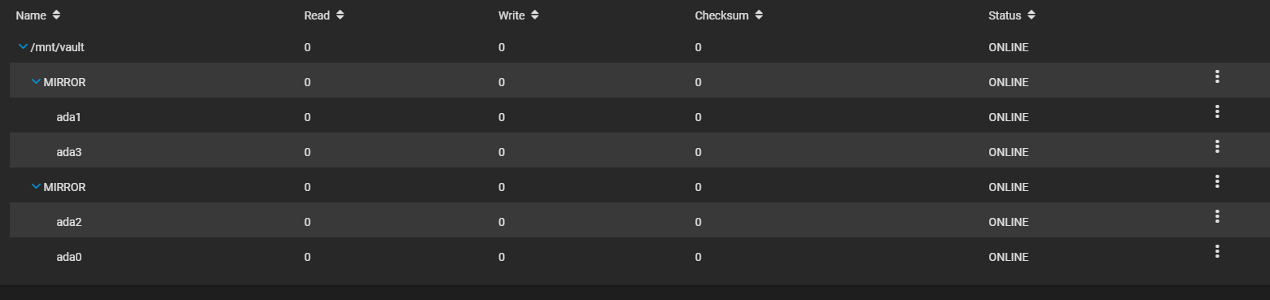The image size is (1270, 300).
Task: Sort by the Checksum column arrows
Action: pyautogui.click(x=759, y=15)
